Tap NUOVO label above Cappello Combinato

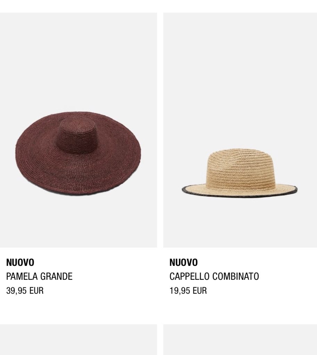tap(183, 263)
